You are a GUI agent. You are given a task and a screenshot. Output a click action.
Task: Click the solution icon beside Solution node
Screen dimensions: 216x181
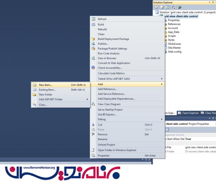157,12
